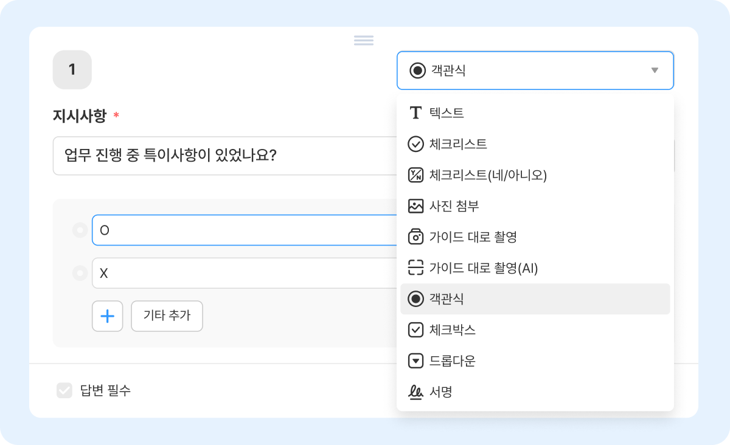Choose the 체크리스트(네/아니오) Y/N icon

click(415, 176)
